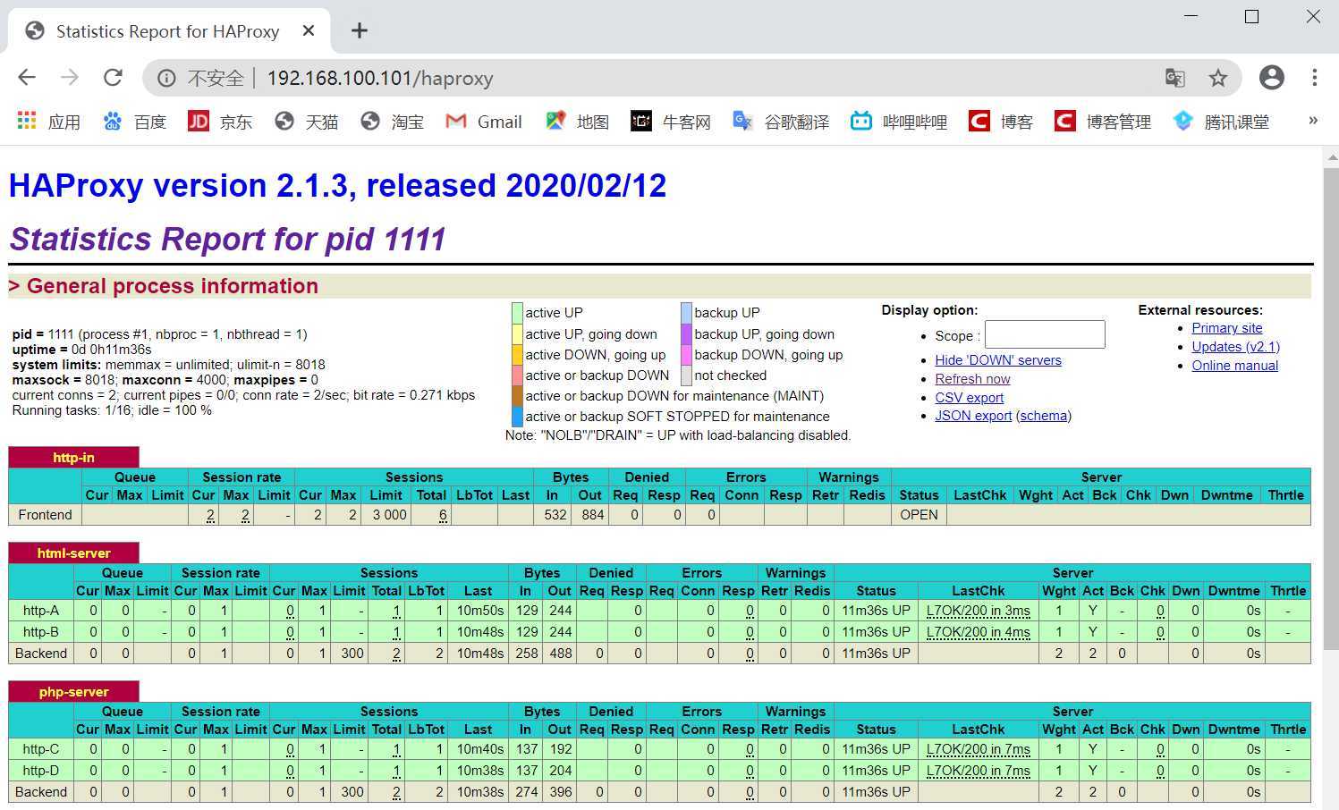Click the Frontend row label
Viewport: 1339px width, 810px height.
point(45,515)
